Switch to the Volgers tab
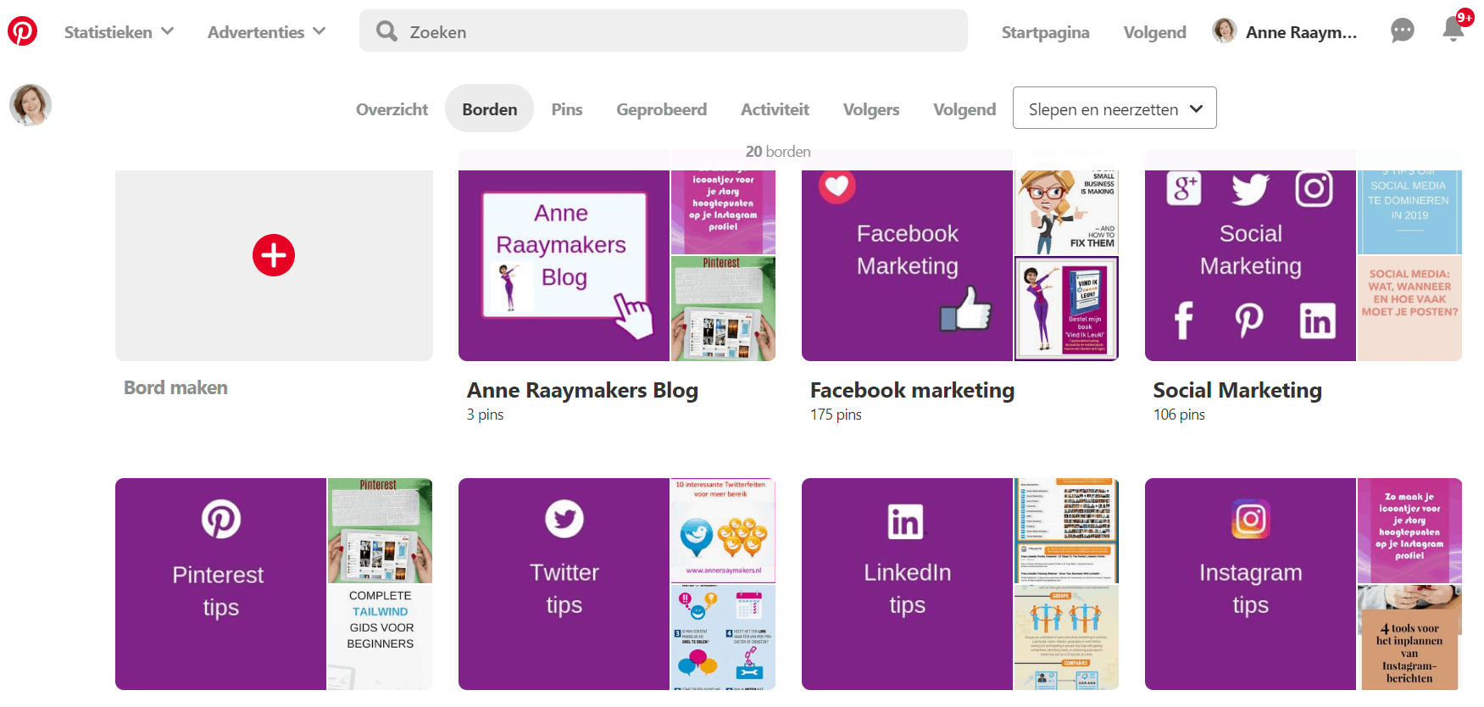 (870, 109)
